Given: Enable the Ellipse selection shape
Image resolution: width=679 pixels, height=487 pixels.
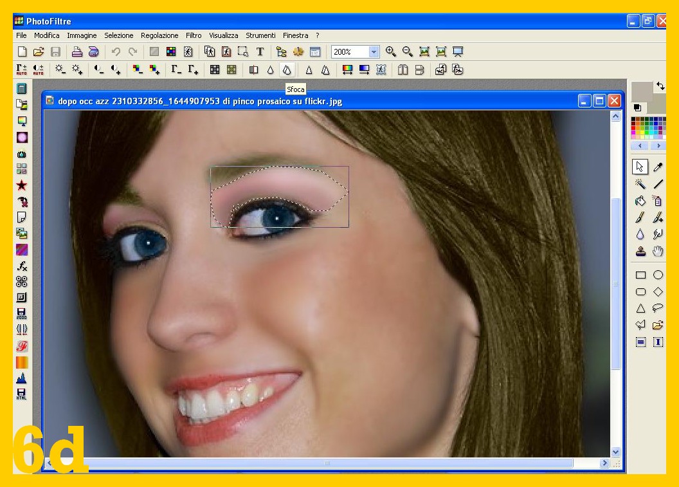Looking at the screenshot, I should click(x=658, y=275).
